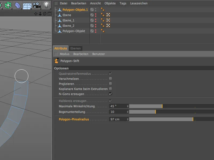Image resolution: width=214 pixels, height=160 pixels.
Task: Open the spline tool icon
Action: 17,5
